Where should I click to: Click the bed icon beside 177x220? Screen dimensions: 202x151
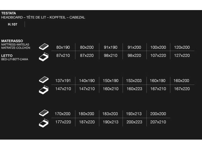click(44, 123)
